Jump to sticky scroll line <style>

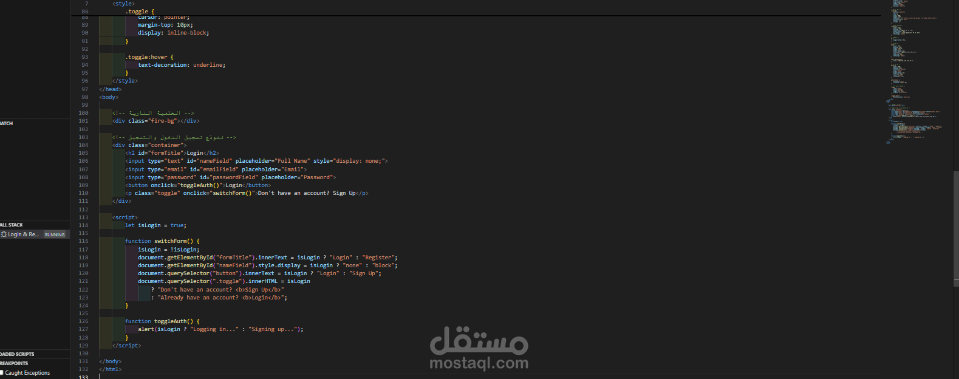tap(124, 4)
